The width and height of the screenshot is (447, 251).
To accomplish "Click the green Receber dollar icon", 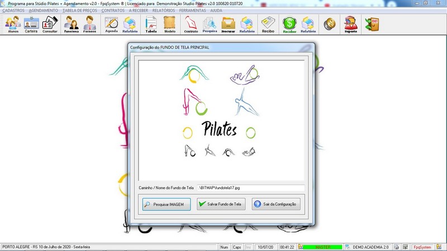I will tap(289, 25).
